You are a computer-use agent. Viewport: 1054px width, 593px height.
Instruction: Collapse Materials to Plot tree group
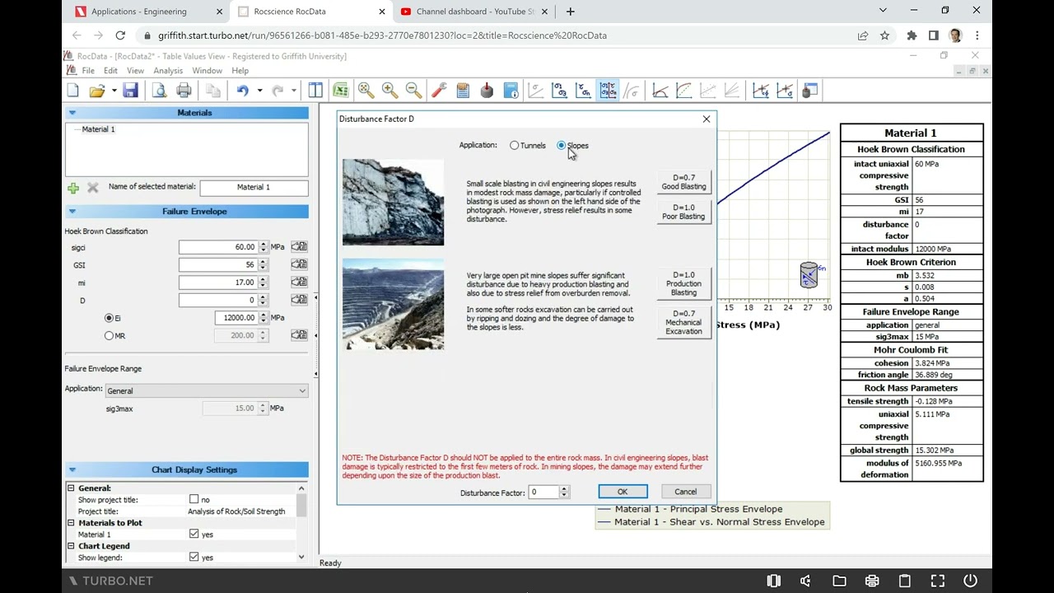[x=71, y=523]
